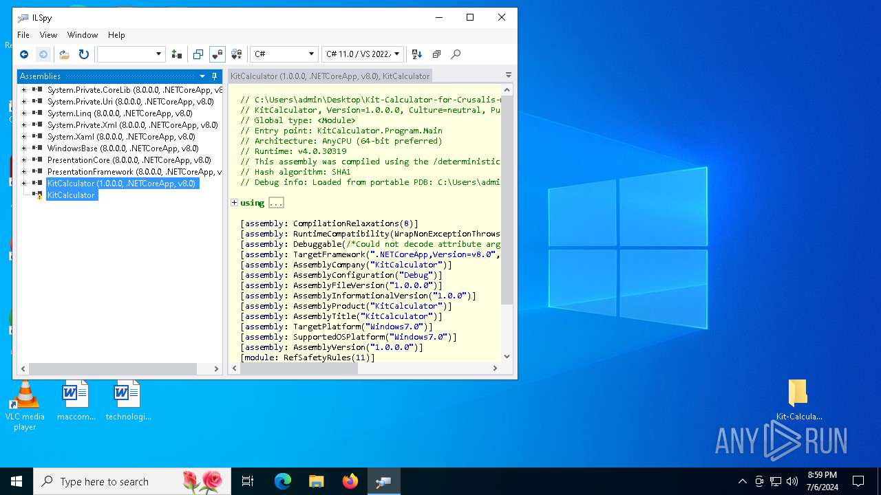Click the code view vertical scrollbar thumb
Image resolution: width=881 pixels, height=495 pixels.
[507, 200]
